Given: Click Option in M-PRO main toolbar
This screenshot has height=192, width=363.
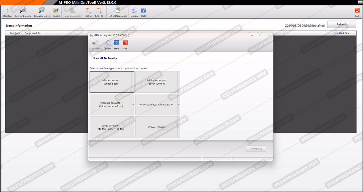Looking at the screenshot, I should point(134,12).
